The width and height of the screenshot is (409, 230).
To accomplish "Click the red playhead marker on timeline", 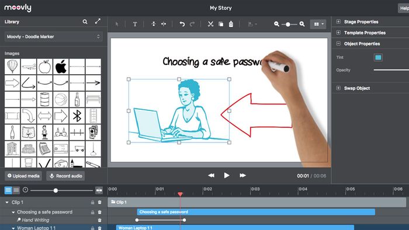I will pos(180,194).
